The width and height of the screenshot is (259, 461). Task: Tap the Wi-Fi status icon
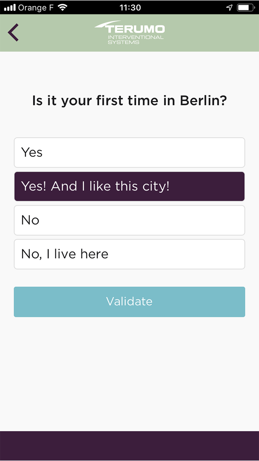coord(62,7)
